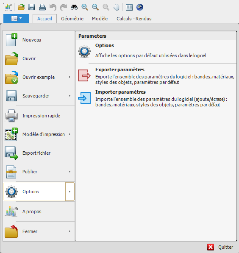The image size is (239, 253).
Task: Click the Quitter button
Action: tap(220, 247)
